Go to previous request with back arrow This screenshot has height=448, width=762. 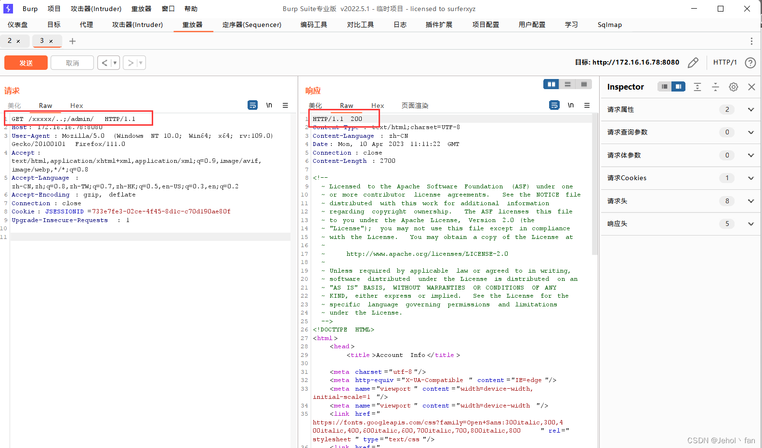[105, 63]
